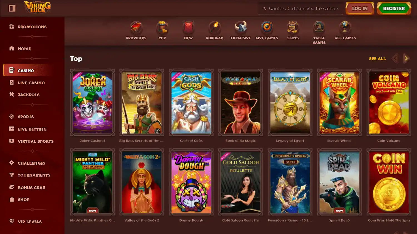Click the 'Top' section heading
Screen dimensions: 417x234
[76, 59]
